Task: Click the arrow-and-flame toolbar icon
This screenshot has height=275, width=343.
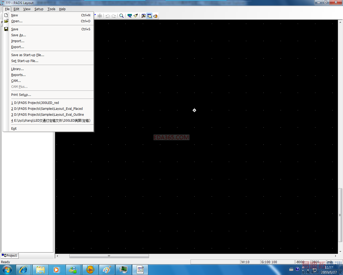Action: [x=155, y=16]
